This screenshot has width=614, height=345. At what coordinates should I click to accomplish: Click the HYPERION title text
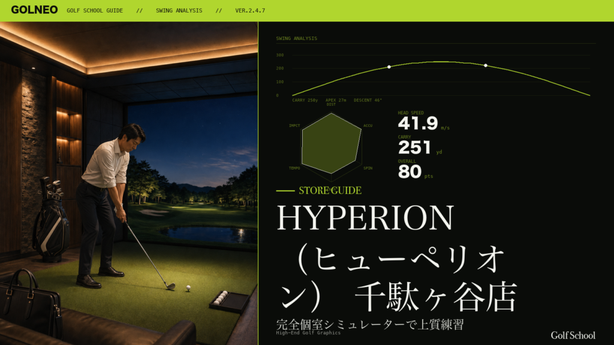pyautogui.click(x=365, y=217)
